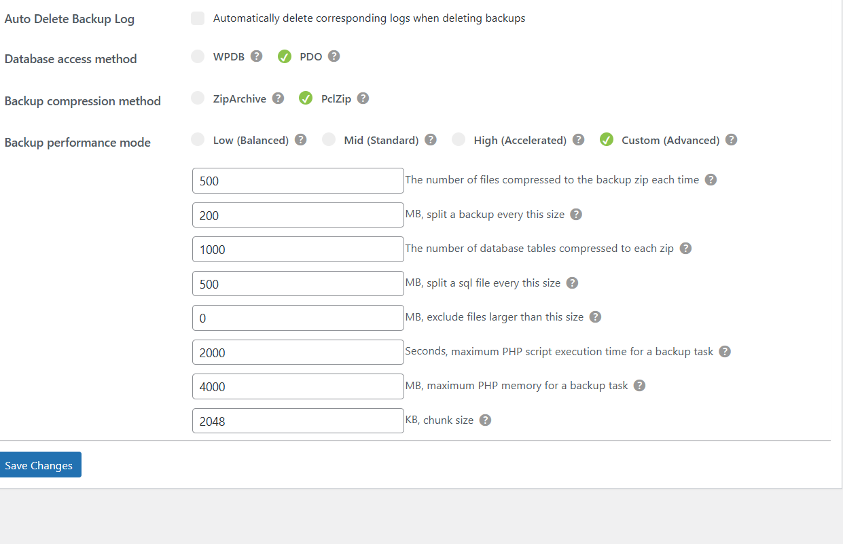This screenshot has height=544, width=843.
Task: Click the files compressed count field
Action: [x=298, y=181]
